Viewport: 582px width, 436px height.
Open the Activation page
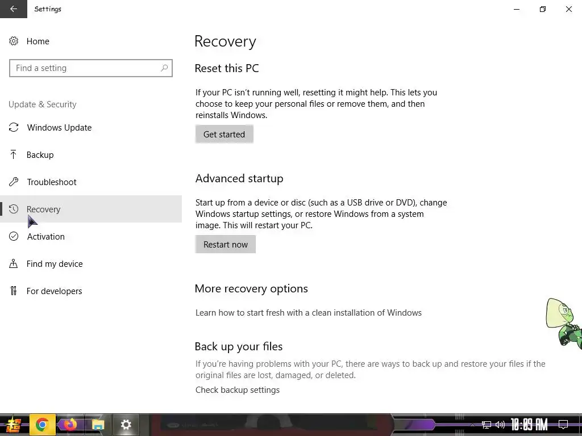pos(91,236)
